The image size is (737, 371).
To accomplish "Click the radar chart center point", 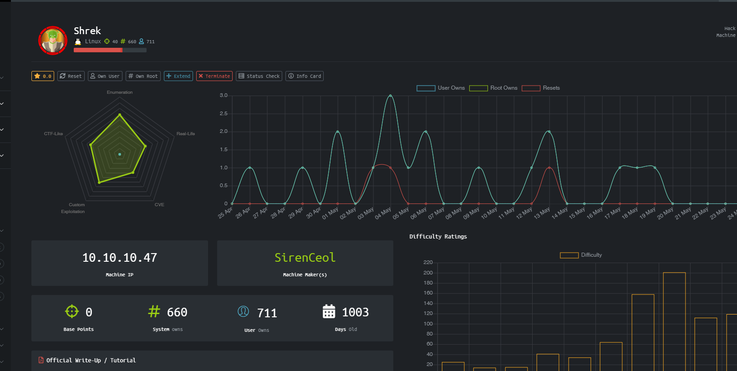I will click(120, 154).
